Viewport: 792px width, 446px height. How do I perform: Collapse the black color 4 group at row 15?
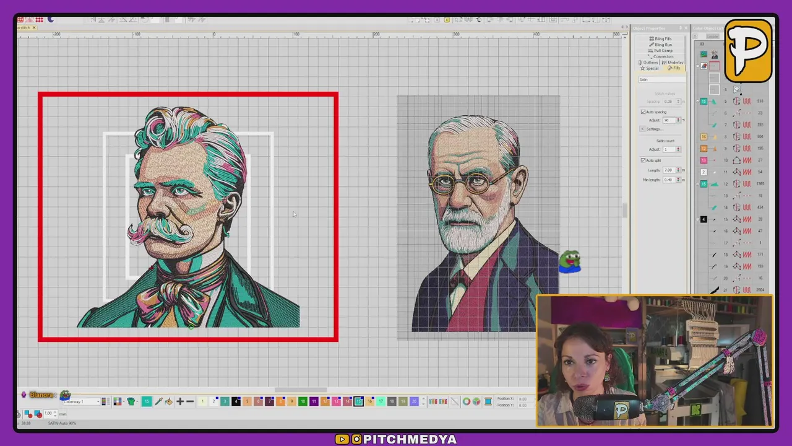pyautogui.click(x=697, y=219)
